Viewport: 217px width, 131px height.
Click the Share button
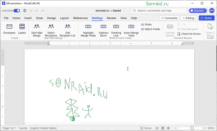point(207,18)
